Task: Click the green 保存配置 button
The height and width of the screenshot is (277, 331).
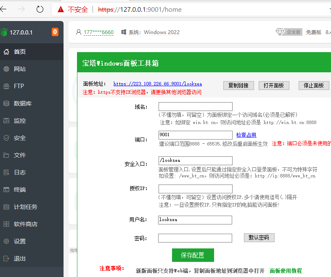Action: tap(193, 255)
